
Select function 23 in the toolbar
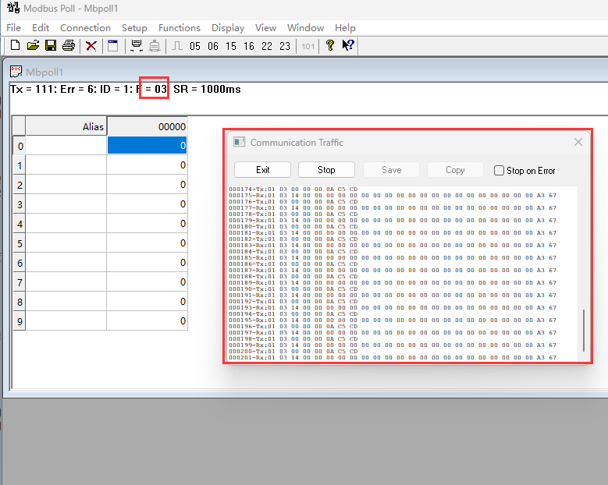click(x=285, y=46)
